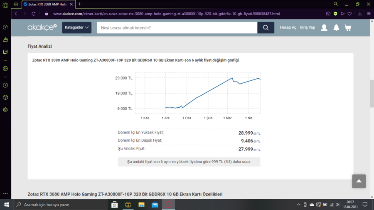Go back to previous page
Viewport: 374px width, 210px height.
tap(16, 14)
